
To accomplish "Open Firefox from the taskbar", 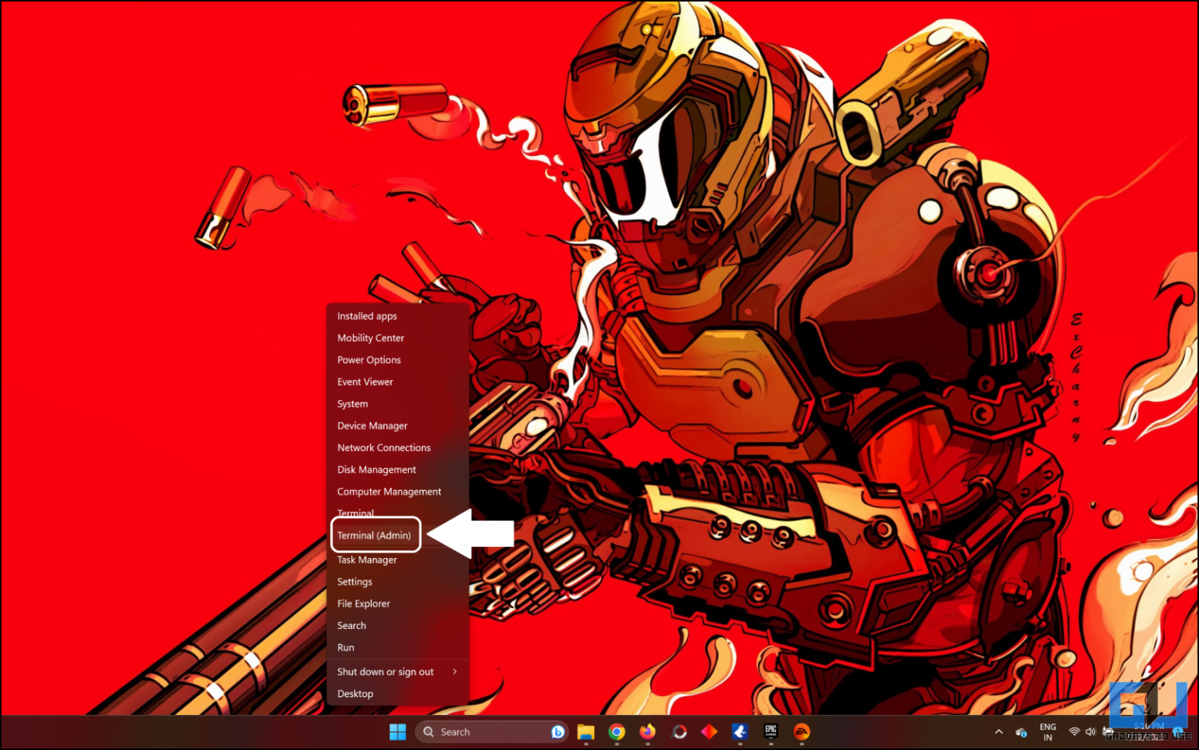I will pyautogui.click(x=647, y=732).
